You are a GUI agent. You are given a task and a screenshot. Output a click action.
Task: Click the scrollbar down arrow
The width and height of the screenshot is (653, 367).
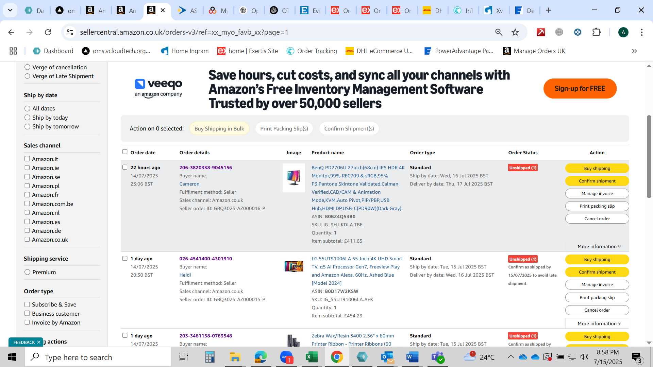[x=649, y=343]
